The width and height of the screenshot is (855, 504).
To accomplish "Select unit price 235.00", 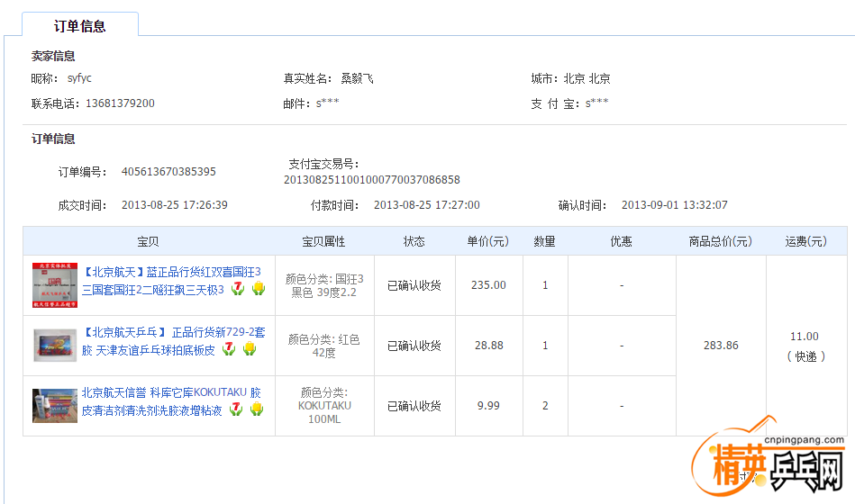I will click(488, 285).
